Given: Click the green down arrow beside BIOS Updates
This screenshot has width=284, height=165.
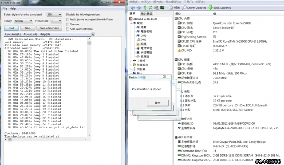Looking at the screenshot, I should coord(210,8).
